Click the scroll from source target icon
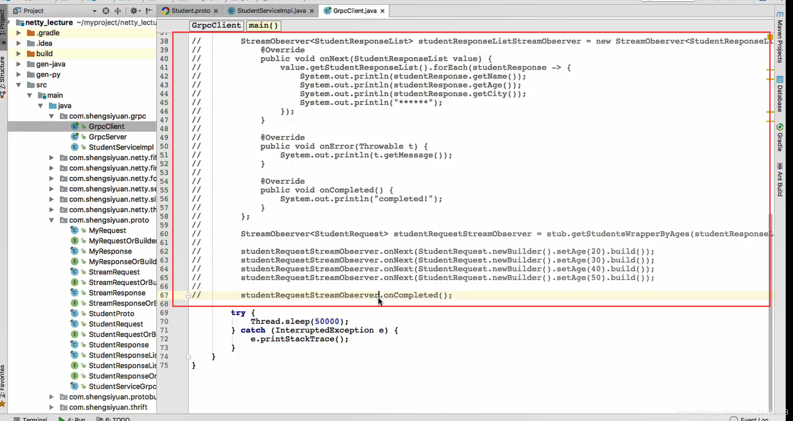 (x=106, y=10)
